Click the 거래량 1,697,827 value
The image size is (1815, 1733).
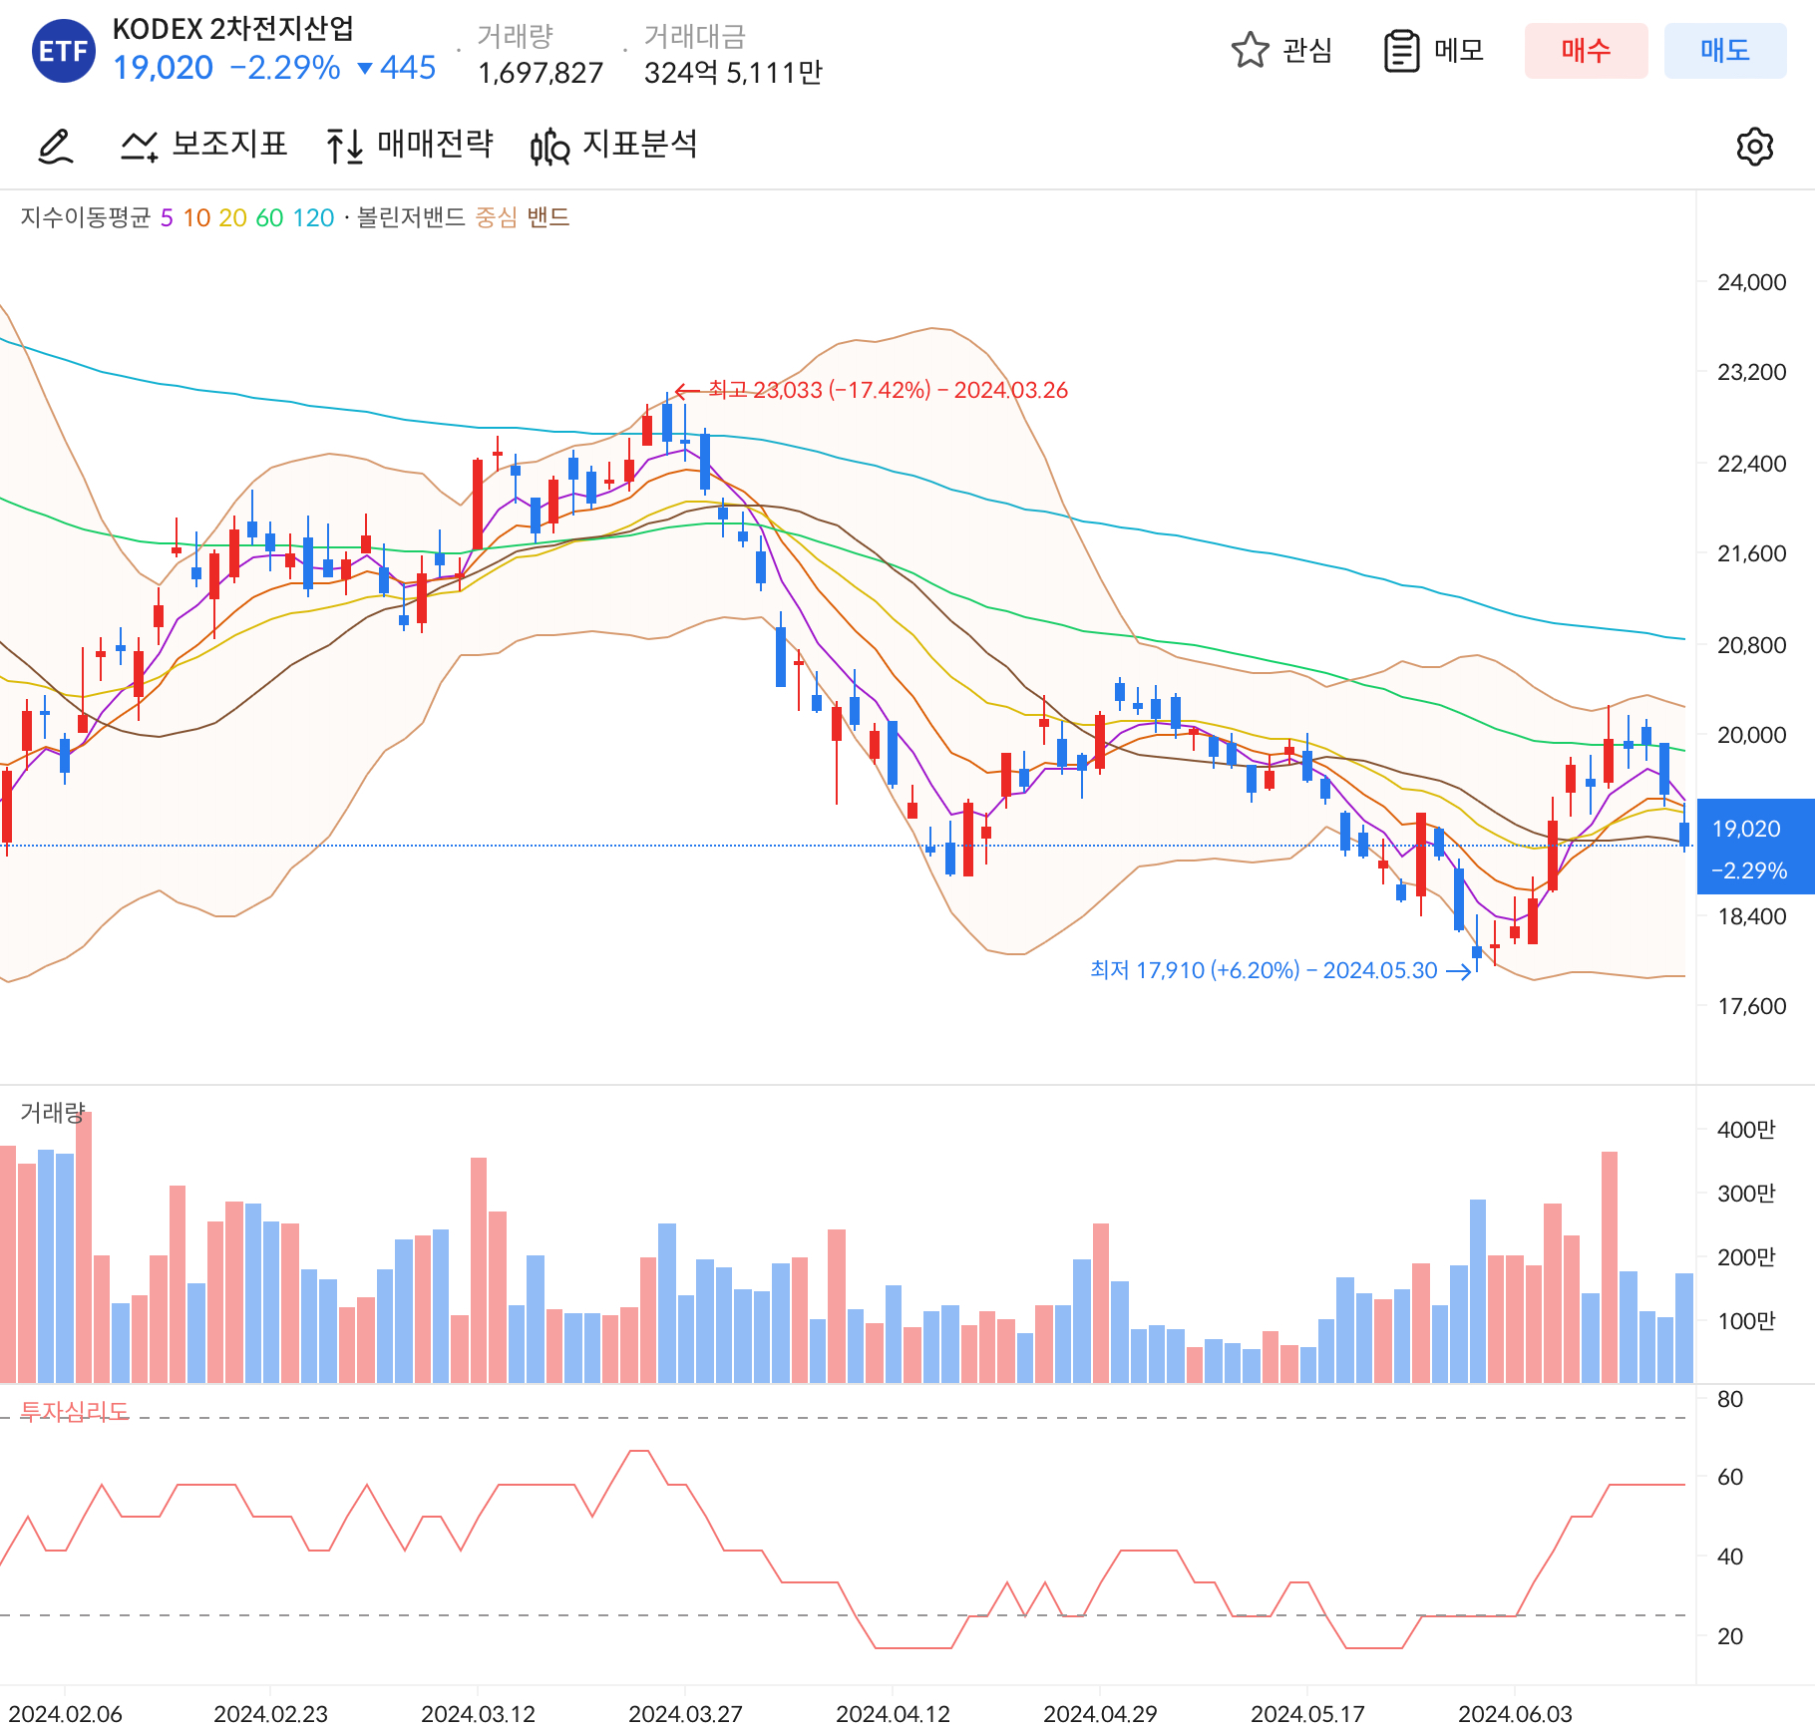pyautogui.click(x=541, y=73)
